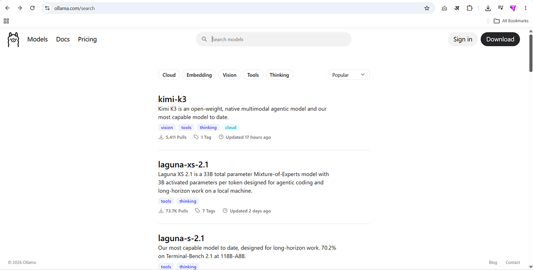Toggle the Tools filter
This screenshot has width=533, height=270.
click(253, 75)
